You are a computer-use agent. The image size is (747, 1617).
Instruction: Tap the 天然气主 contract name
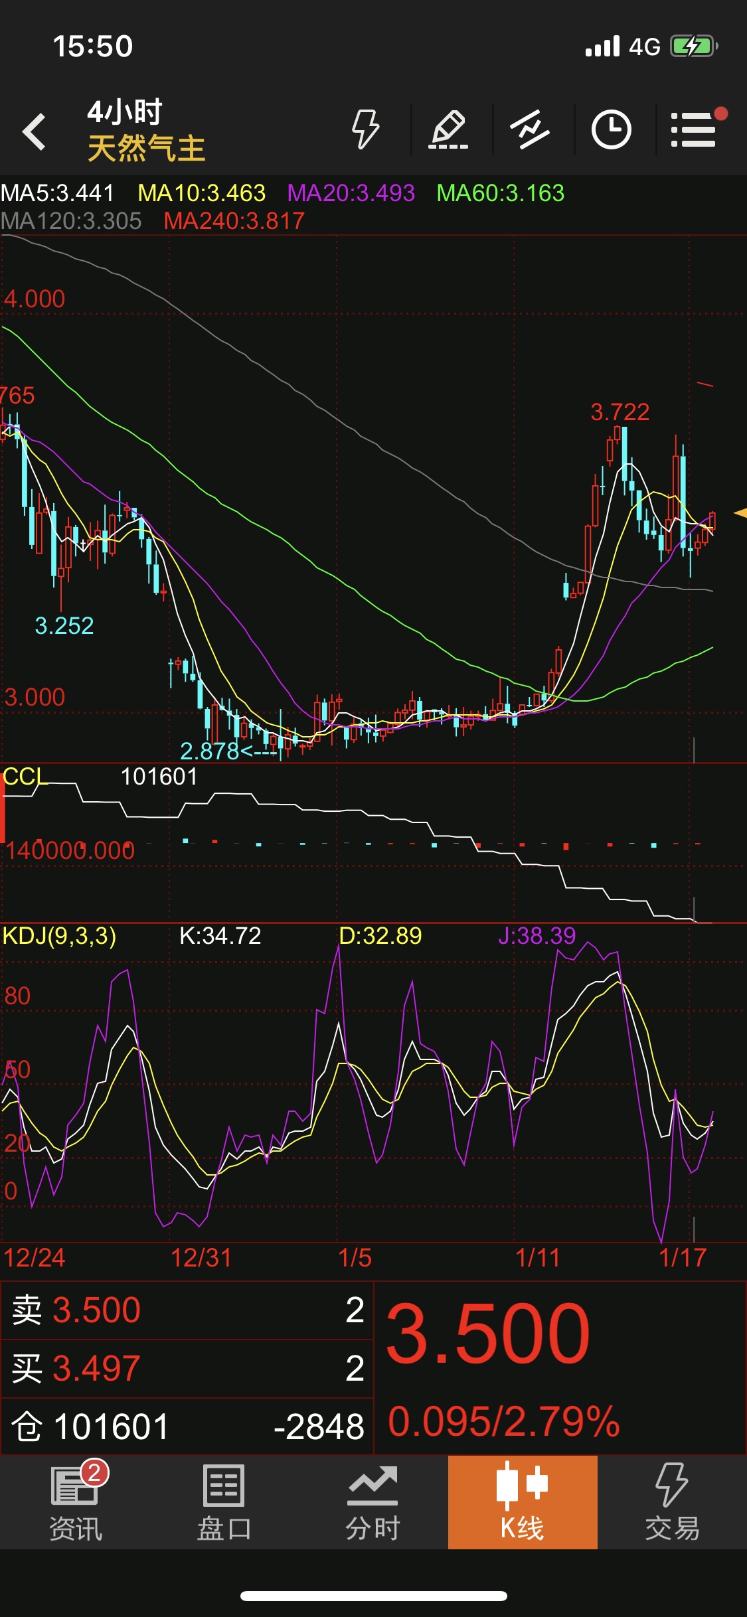[146, 148]
